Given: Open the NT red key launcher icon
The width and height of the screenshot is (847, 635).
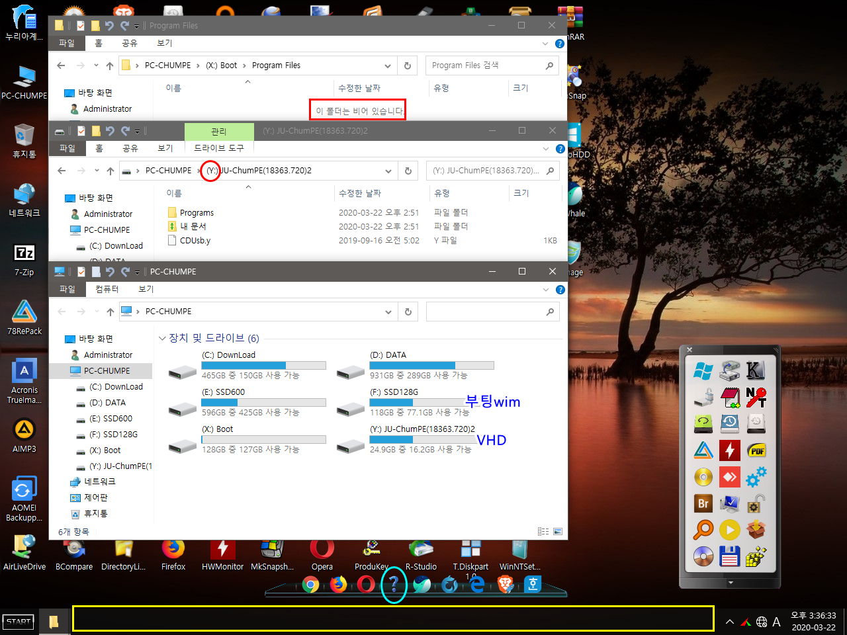Looking at the screenshot, I should coord(756,398).
